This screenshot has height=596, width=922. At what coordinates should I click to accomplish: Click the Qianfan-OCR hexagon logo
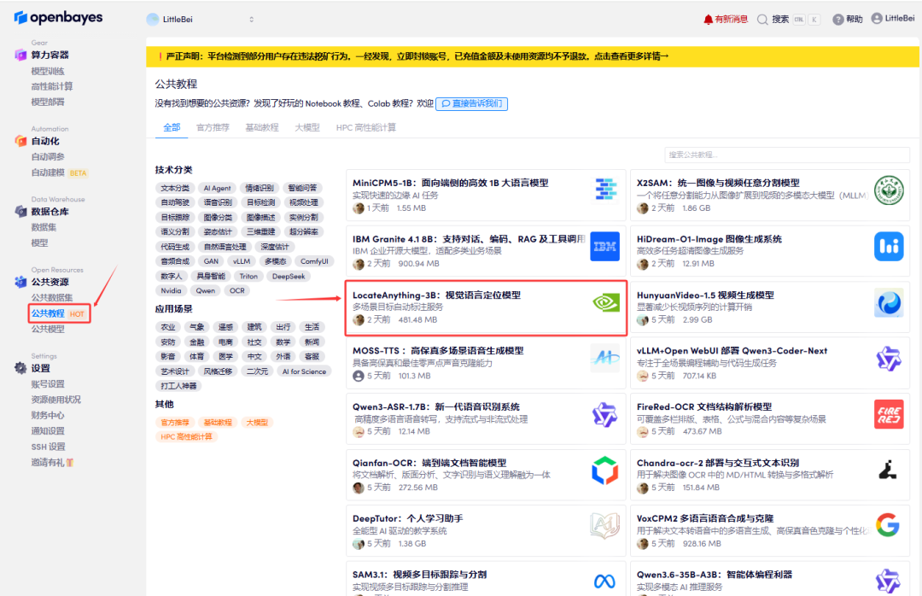pos(605,470)
